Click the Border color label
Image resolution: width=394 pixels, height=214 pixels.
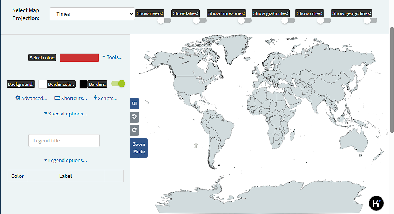[61, 84]
